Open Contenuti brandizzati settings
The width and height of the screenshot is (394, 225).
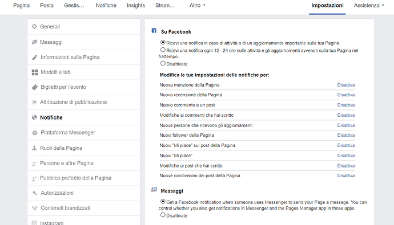click(84, 208)
